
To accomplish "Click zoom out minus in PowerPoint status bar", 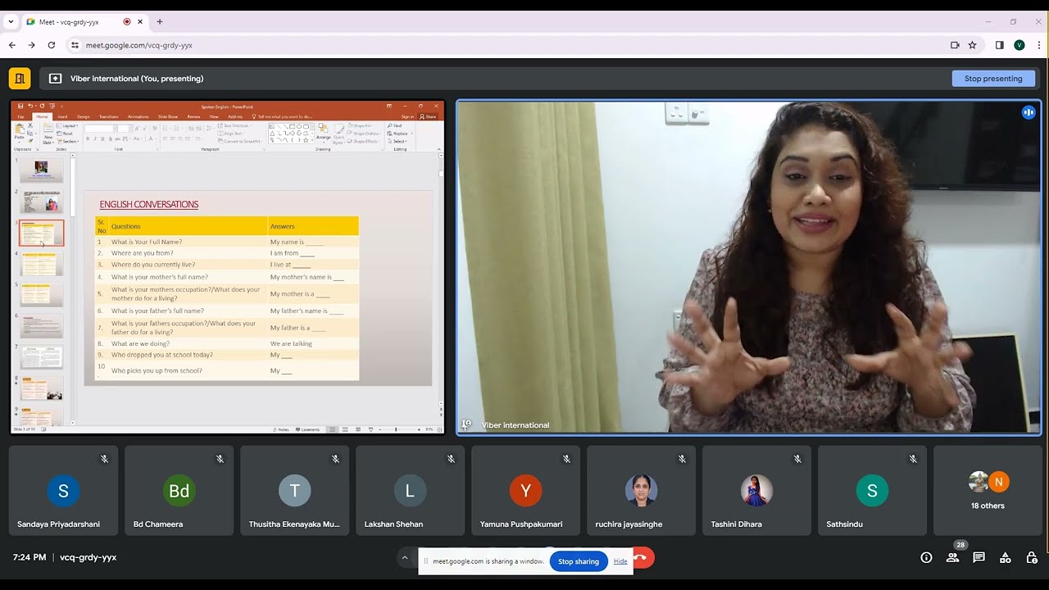I will point(379,429).
